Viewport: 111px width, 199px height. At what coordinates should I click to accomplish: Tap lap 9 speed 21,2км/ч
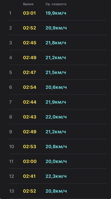tap(56, 132)
